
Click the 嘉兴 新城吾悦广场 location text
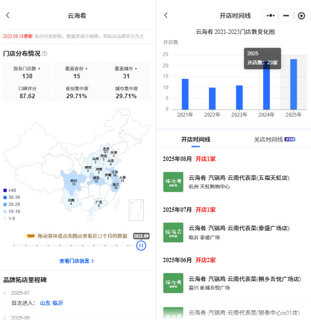(209, 288)
